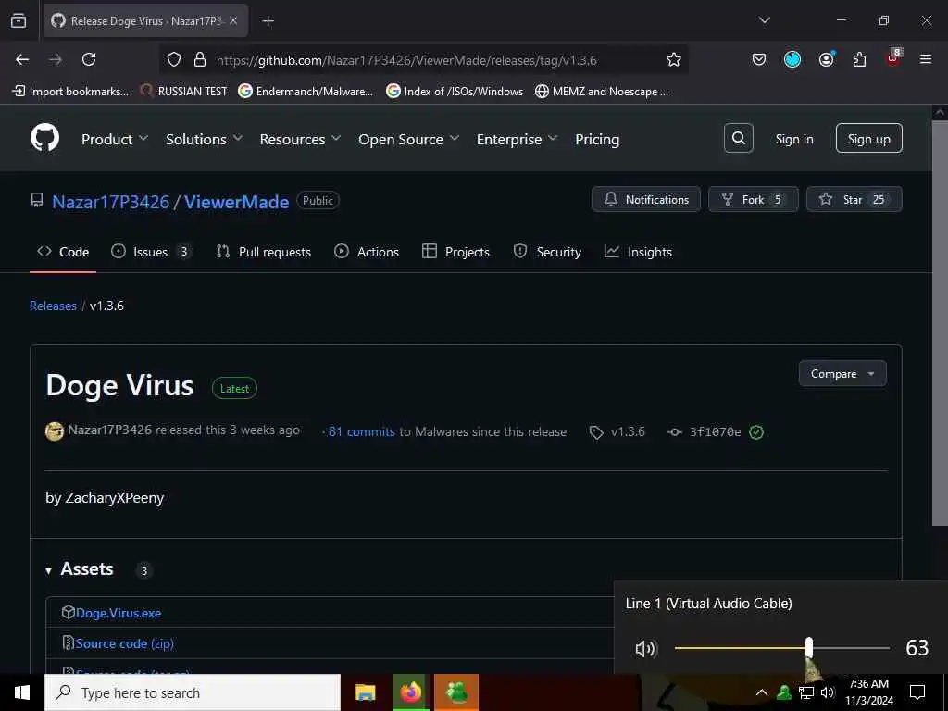Viewport: 948px width, 711px height.
Task: Switch to the Issues tab
Action: (x=151, y=252)
